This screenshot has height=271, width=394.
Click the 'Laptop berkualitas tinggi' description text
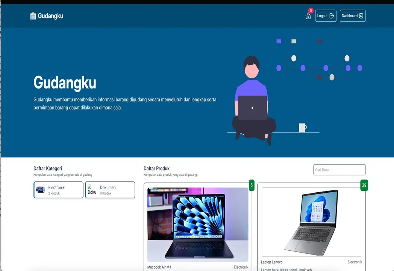(x=286, y=269)
